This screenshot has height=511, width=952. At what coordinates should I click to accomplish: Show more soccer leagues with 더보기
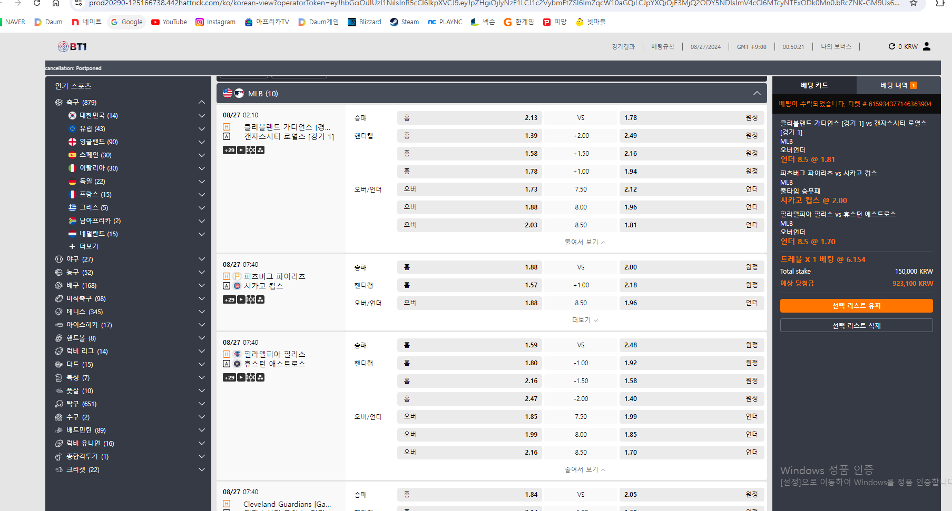click(x=83, y=246)
